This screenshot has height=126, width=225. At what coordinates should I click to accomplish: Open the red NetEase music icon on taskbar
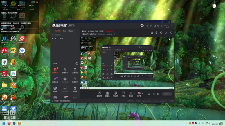pos(9,123)
